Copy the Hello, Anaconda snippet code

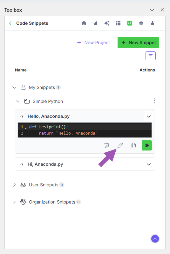click(133, 145)
